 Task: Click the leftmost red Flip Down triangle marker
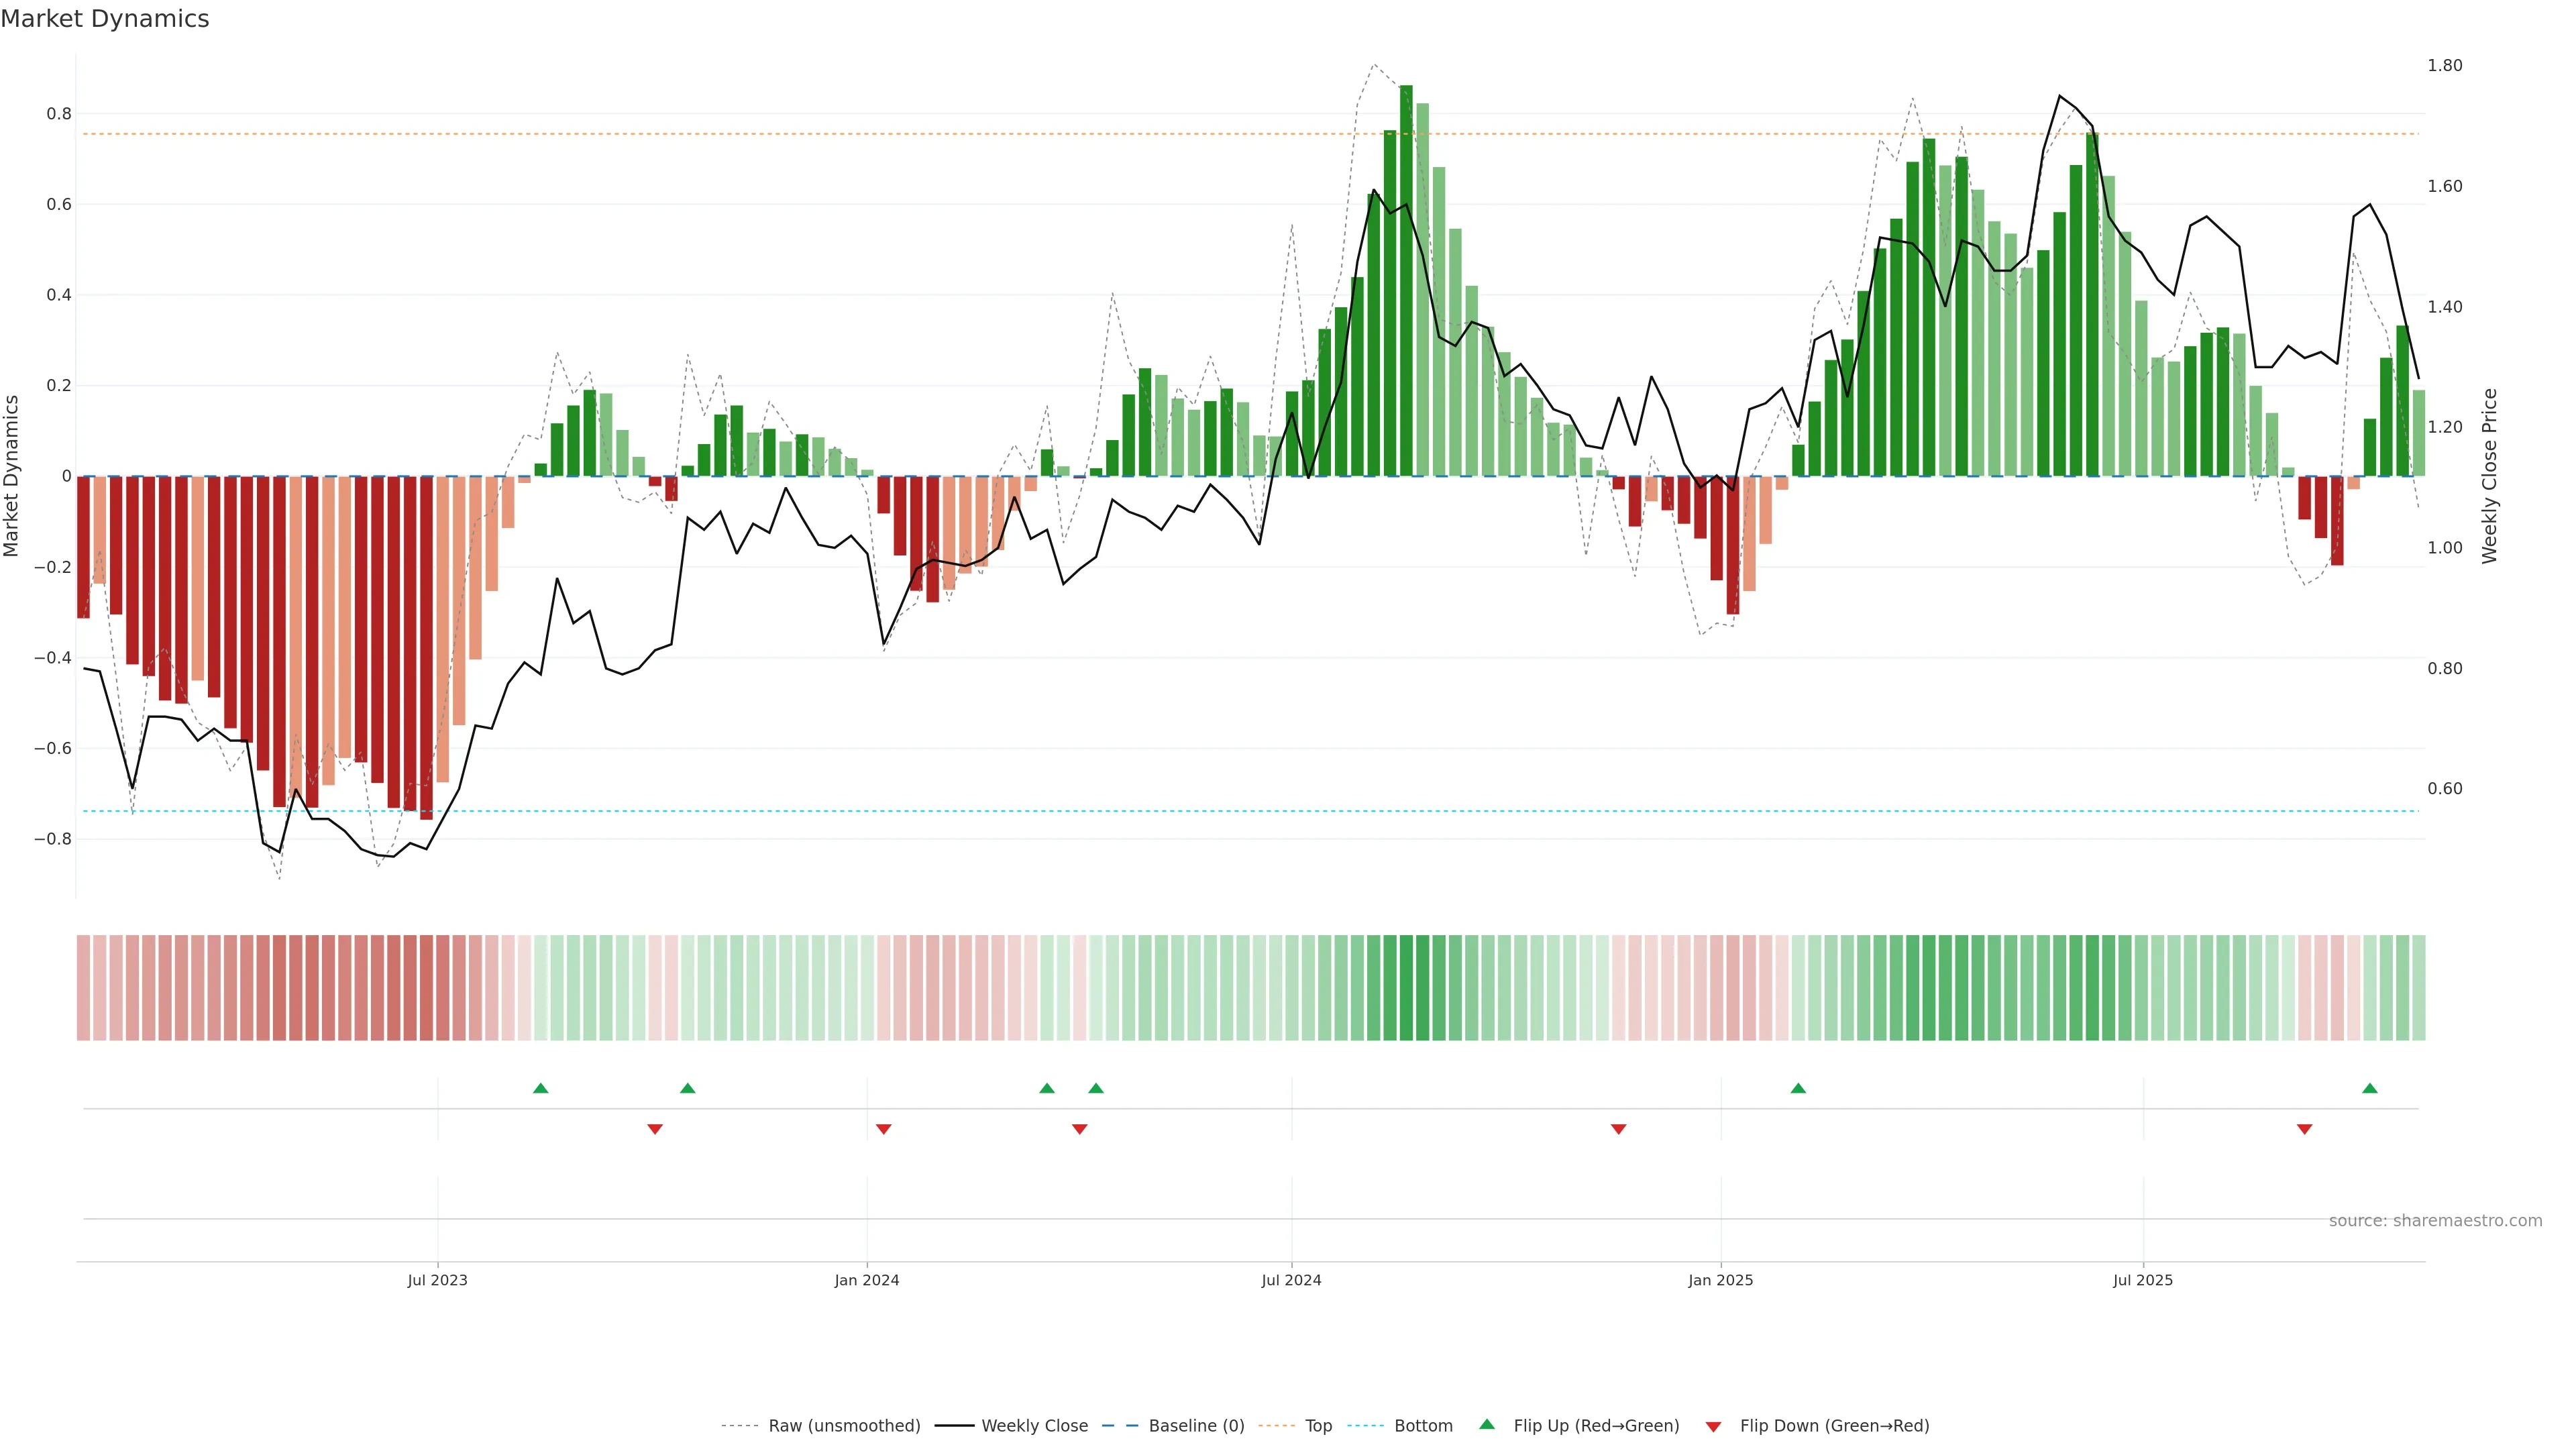(654, 1129)
